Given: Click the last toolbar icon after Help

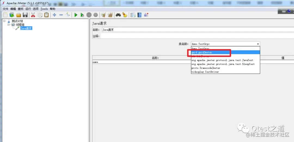Looking at the screenshot, I should coord(146,15).
